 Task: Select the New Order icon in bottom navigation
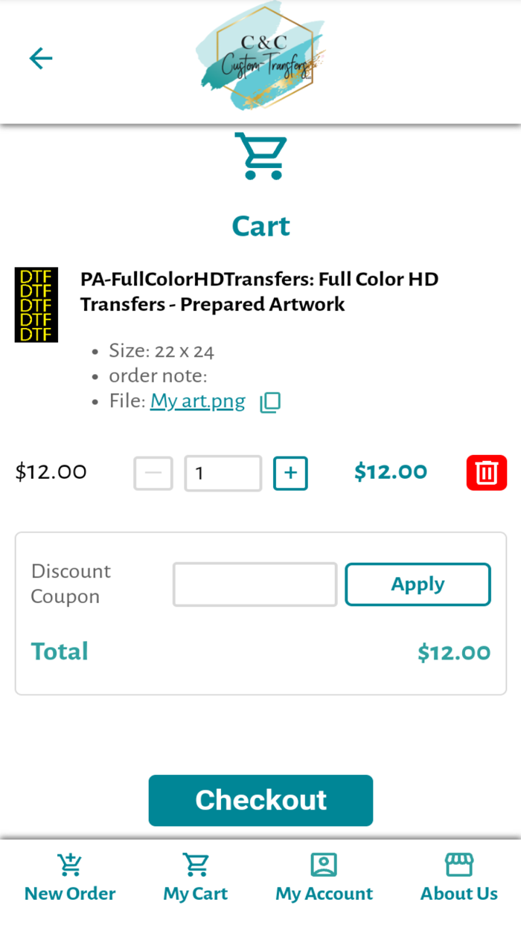click(x=69, y=865)
